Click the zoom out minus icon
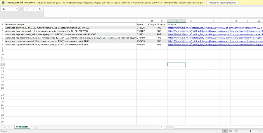This screenshot has height=133, width=263. [x=240, y=131]
